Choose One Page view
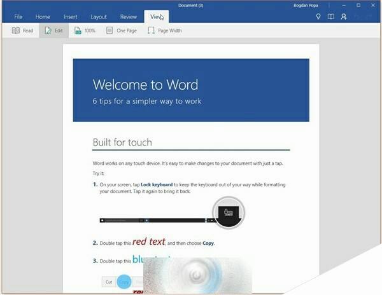The height and width of the screenshot is (295, 382). point(122,31)
